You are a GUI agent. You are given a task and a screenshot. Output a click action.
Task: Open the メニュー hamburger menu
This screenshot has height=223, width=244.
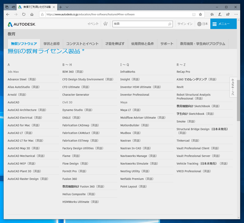(223, 24)
